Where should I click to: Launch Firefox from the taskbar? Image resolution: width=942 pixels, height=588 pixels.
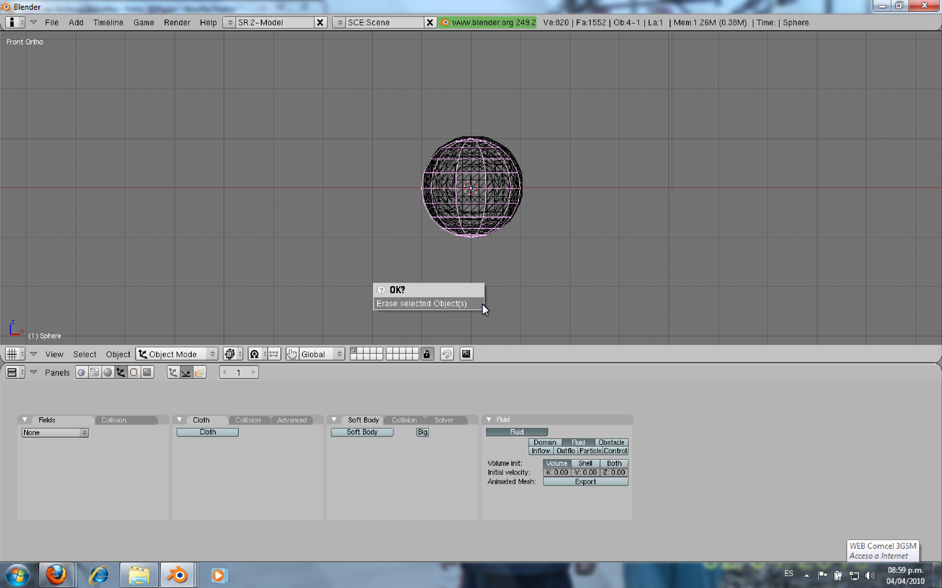tap(57, 575)
